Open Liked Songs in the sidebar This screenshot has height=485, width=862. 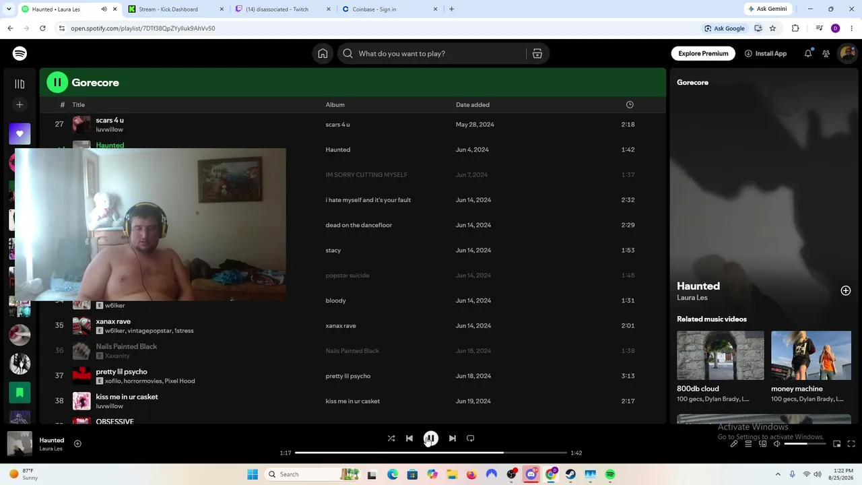coord(20,133)
